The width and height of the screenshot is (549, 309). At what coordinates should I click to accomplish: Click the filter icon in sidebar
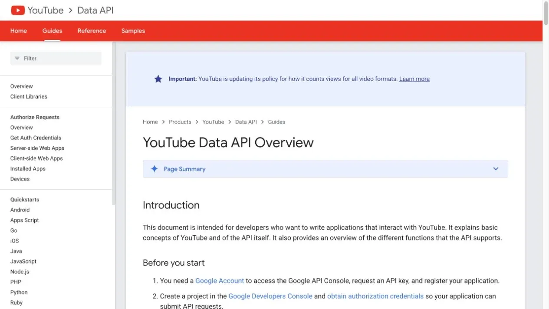coord(17,58)
